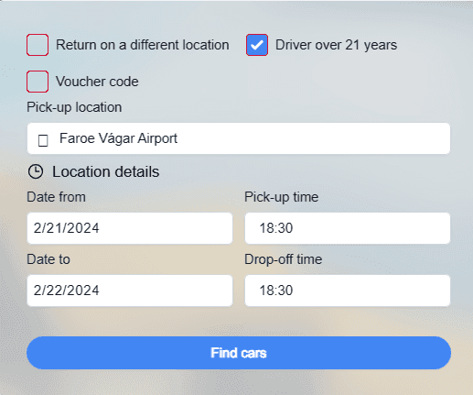473x395 pixels.
Task: Click the Driver over 21 years label
Action: [x=336, y=45]
